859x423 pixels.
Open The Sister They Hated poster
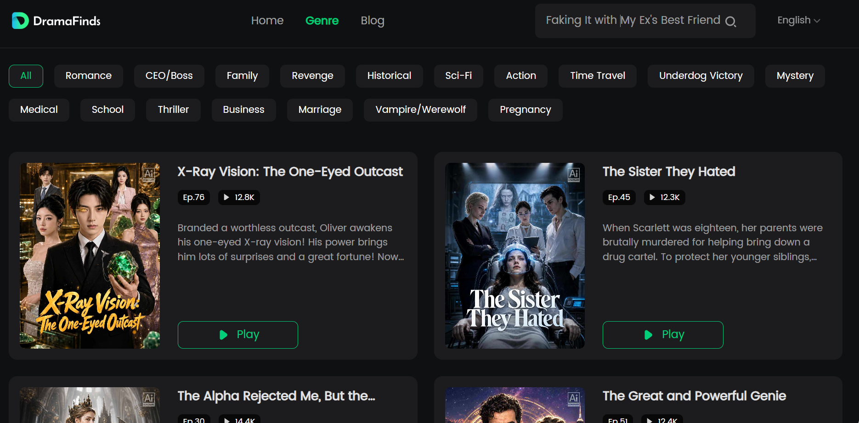[515, 256]
